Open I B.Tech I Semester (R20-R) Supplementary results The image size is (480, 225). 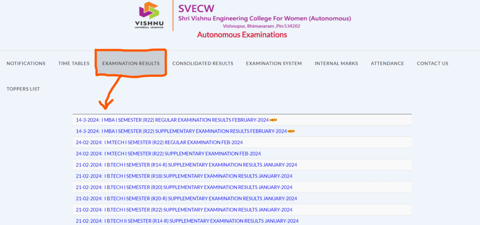[x=187, y=199]
